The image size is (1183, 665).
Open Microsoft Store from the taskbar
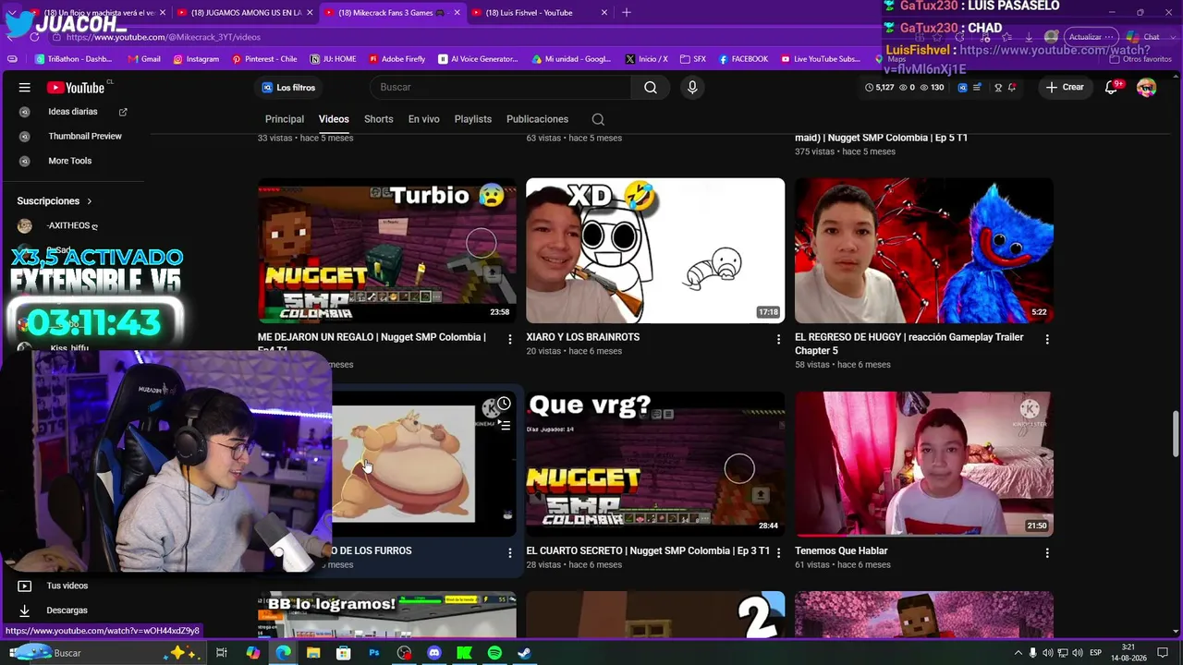(344, 653)
